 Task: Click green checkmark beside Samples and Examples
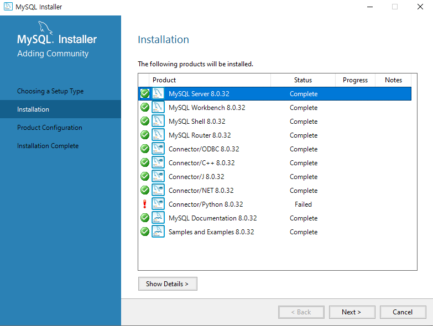coord(145,232)
